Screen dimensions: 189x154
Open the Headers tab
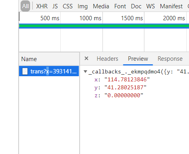[107, 59]
